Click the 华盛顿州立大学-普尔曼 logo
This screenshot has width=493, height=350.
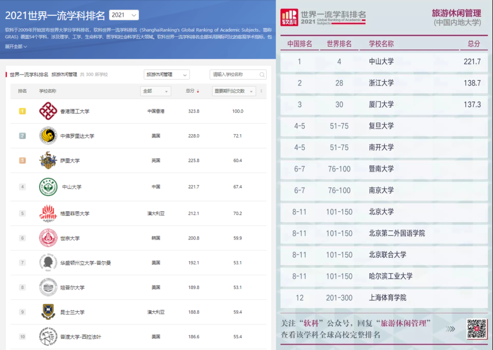[48, 263]
